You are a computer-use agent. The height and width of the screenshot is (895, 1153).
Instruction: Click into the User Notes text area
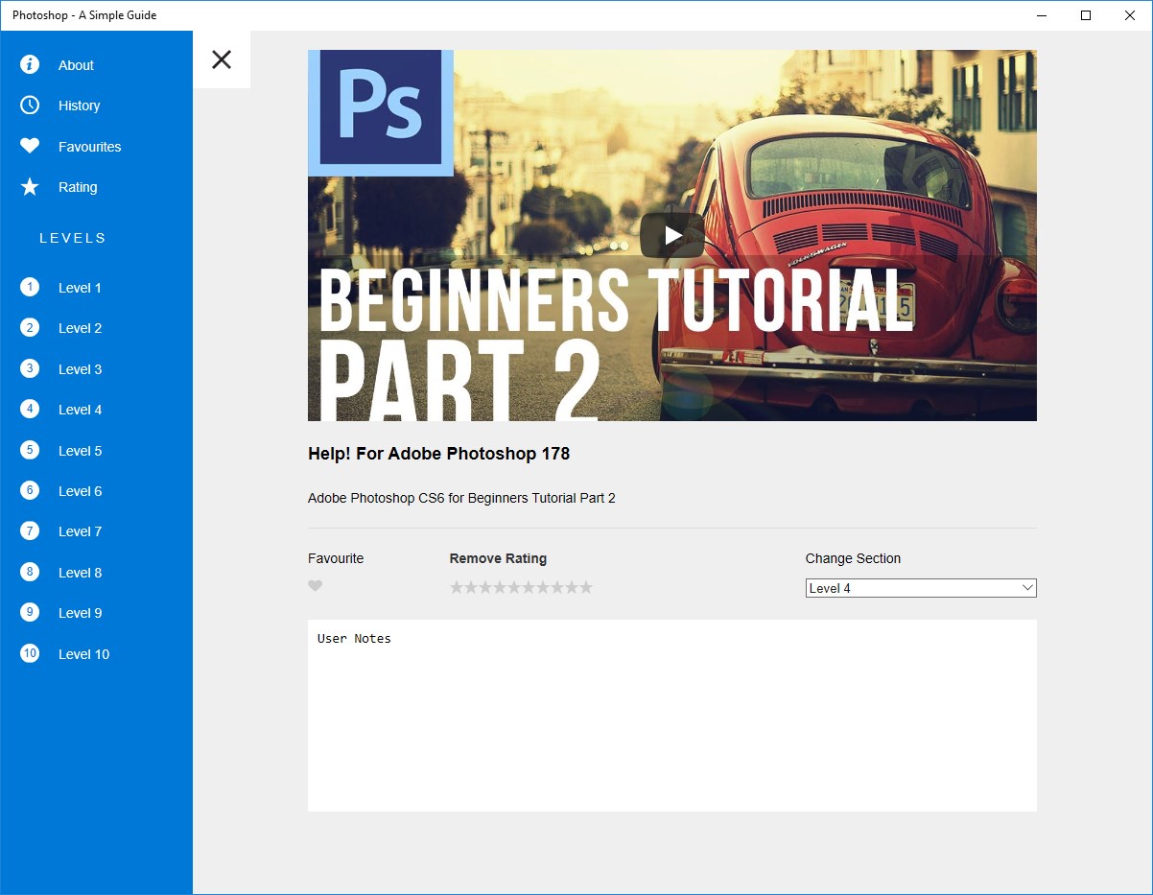pyautogui.click(x=672, y=716)
